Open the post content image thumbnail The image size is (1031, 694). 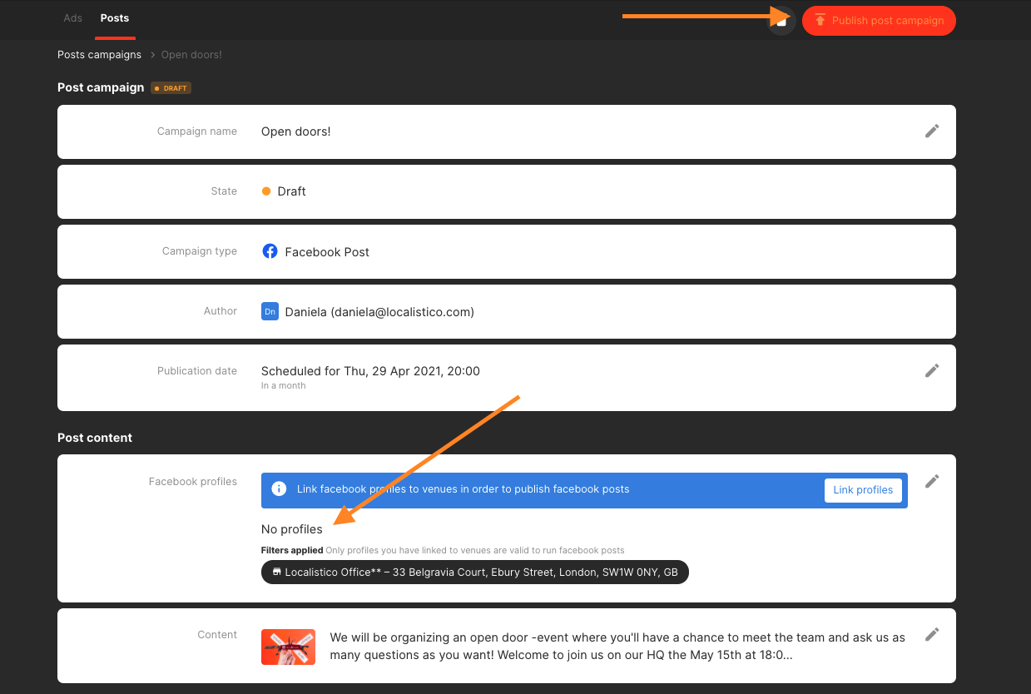288,647
